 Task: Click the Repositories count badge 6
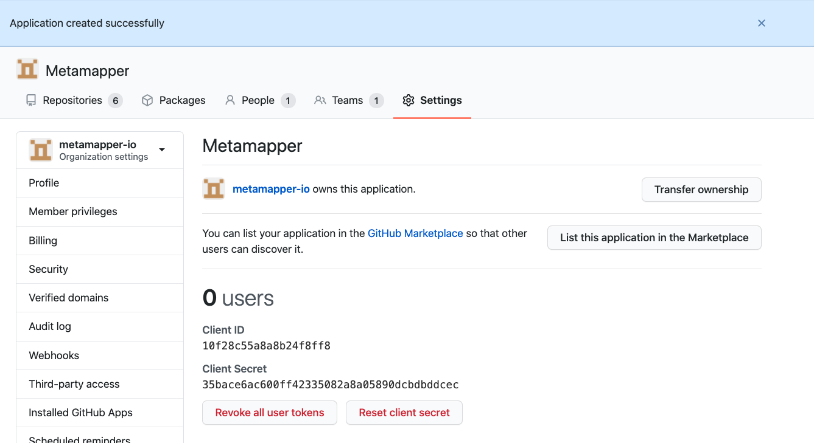(115, 100)
